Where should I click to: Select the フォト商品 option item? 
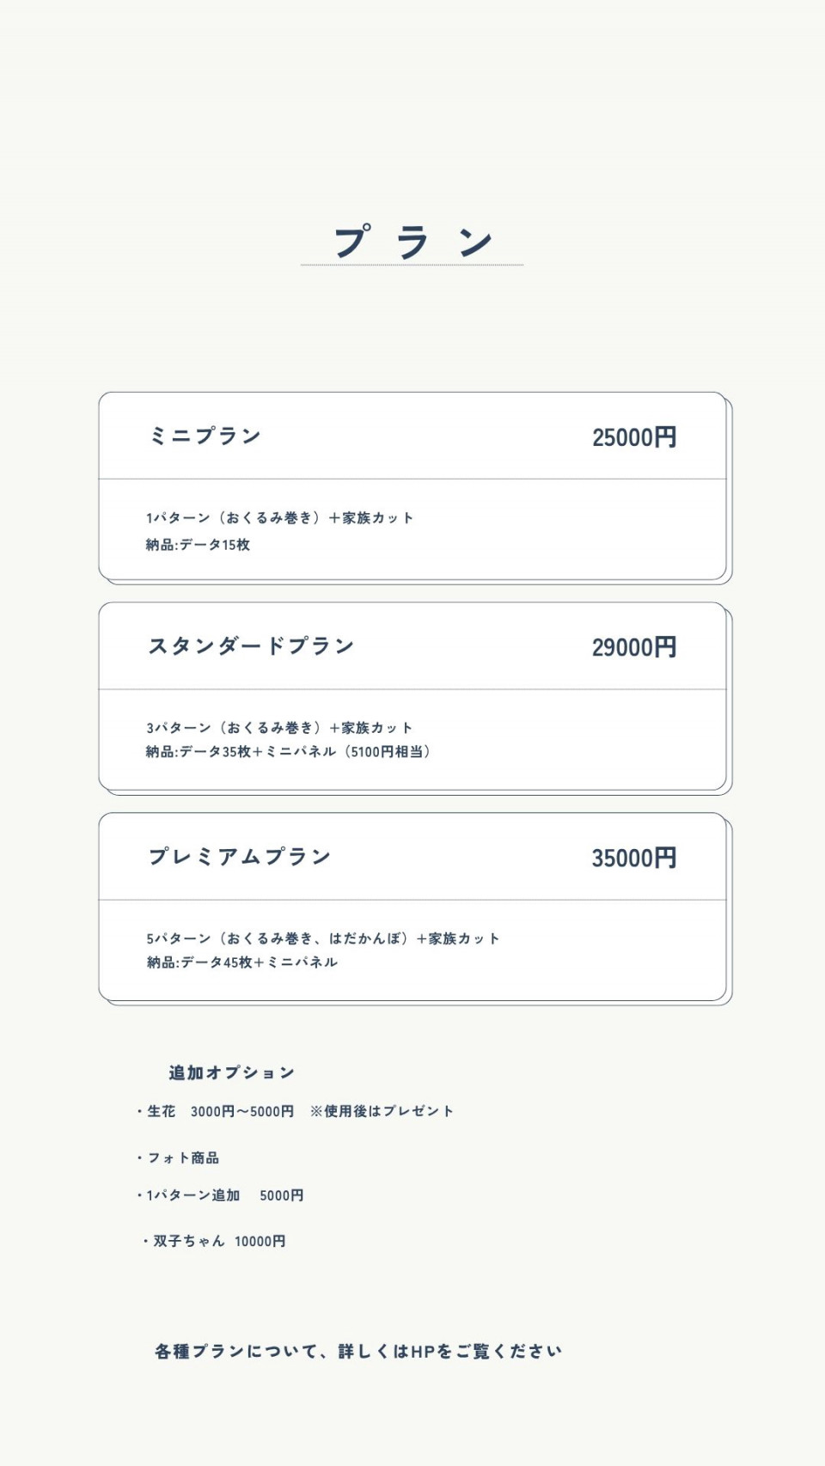pyautogui.click(x=183, y=1158)
